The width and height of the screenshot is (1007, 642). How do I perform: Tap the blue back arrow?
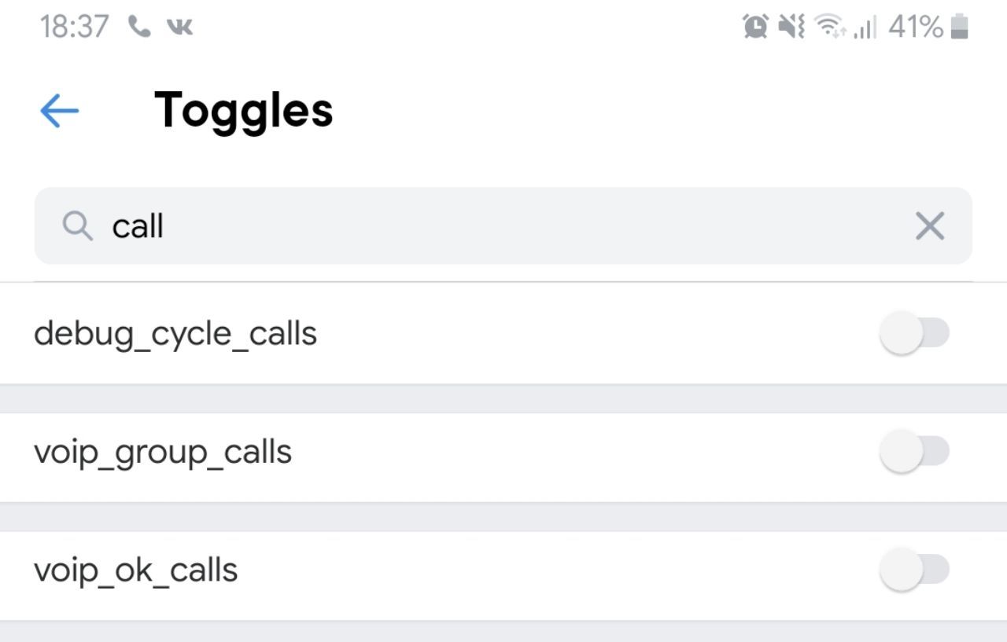[60, 111]
